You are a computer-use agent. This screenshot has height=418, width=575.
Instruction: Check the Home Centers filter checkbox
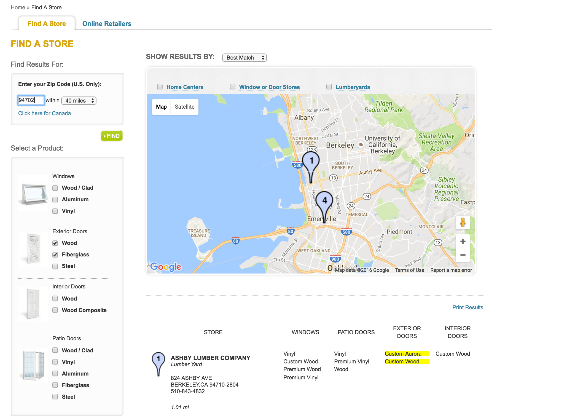tap(160, 87)
